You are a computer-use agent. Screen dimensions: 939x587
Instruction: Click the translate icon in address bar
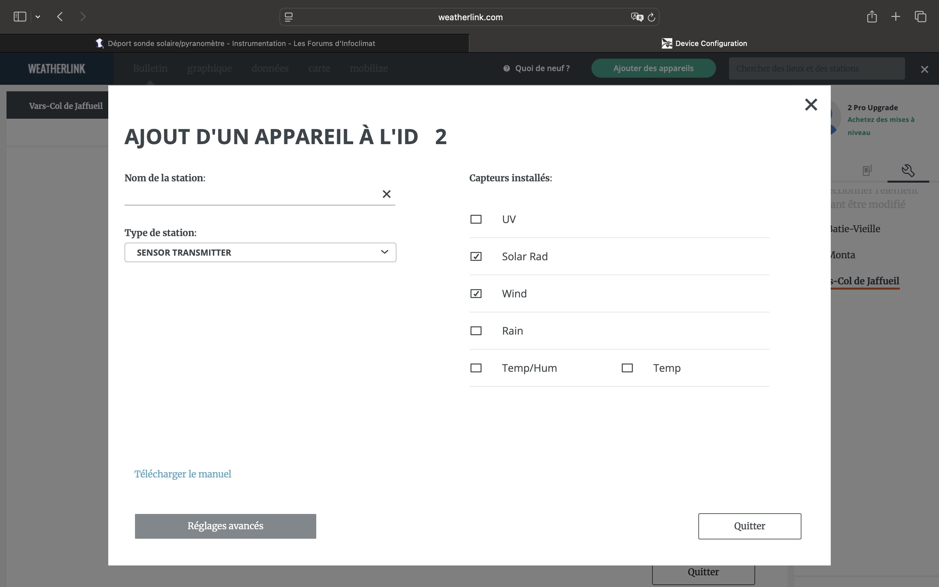[637, 17]
